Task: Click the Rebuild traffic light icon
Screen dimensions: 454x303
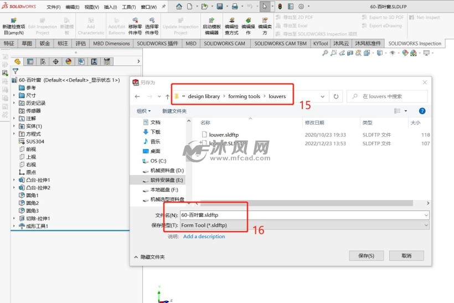Action: (x=280, y=7)
